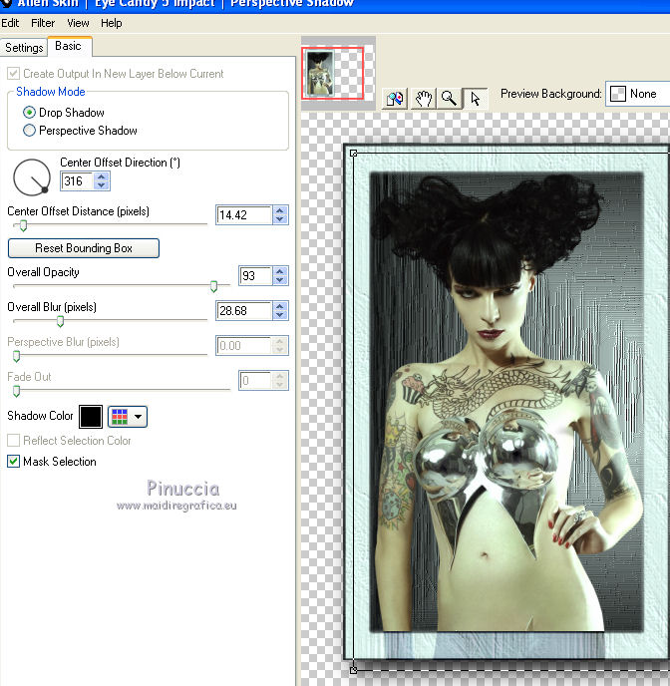This screenshot has width=670, height=686.
Task: Open the Preview Background dropdown
Action: tap(638, 94)
